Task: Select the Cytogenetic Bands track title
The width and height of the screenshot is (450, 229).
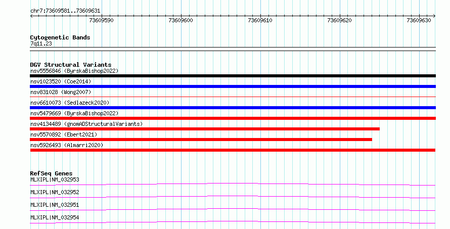Action: 60,37
